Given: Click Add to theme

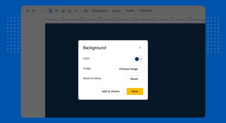Looking at the screenshot, I should pyautogui.click(x=111, y=91).
